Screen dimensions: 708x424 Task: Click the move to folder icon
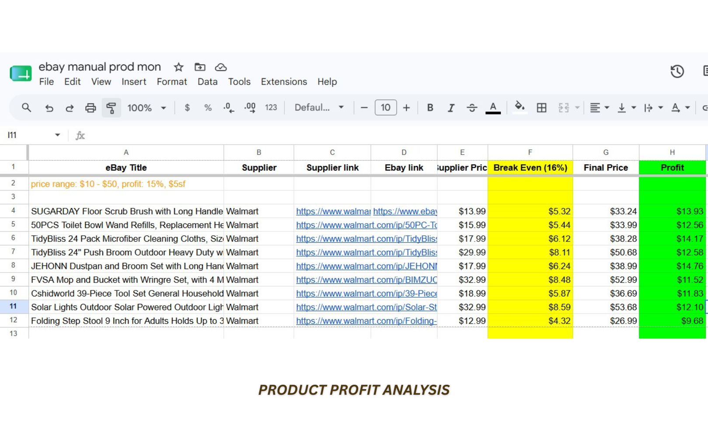point(200,67)
